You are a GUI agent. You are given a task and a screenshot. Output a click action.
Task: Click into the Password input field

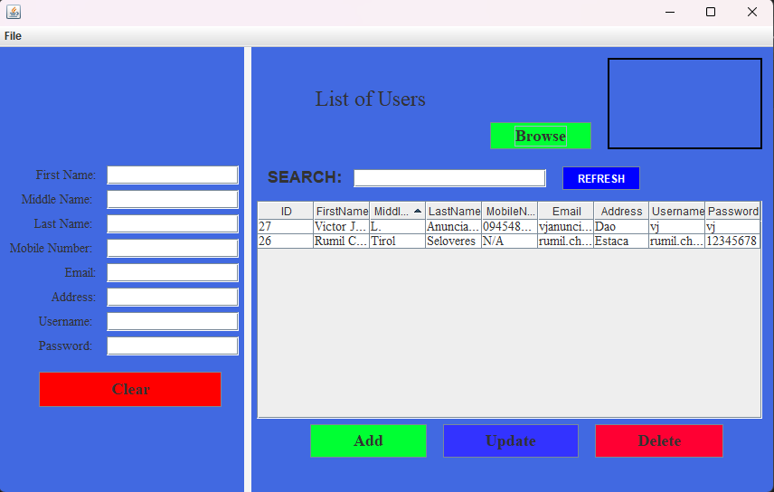[x=172, y=345]
